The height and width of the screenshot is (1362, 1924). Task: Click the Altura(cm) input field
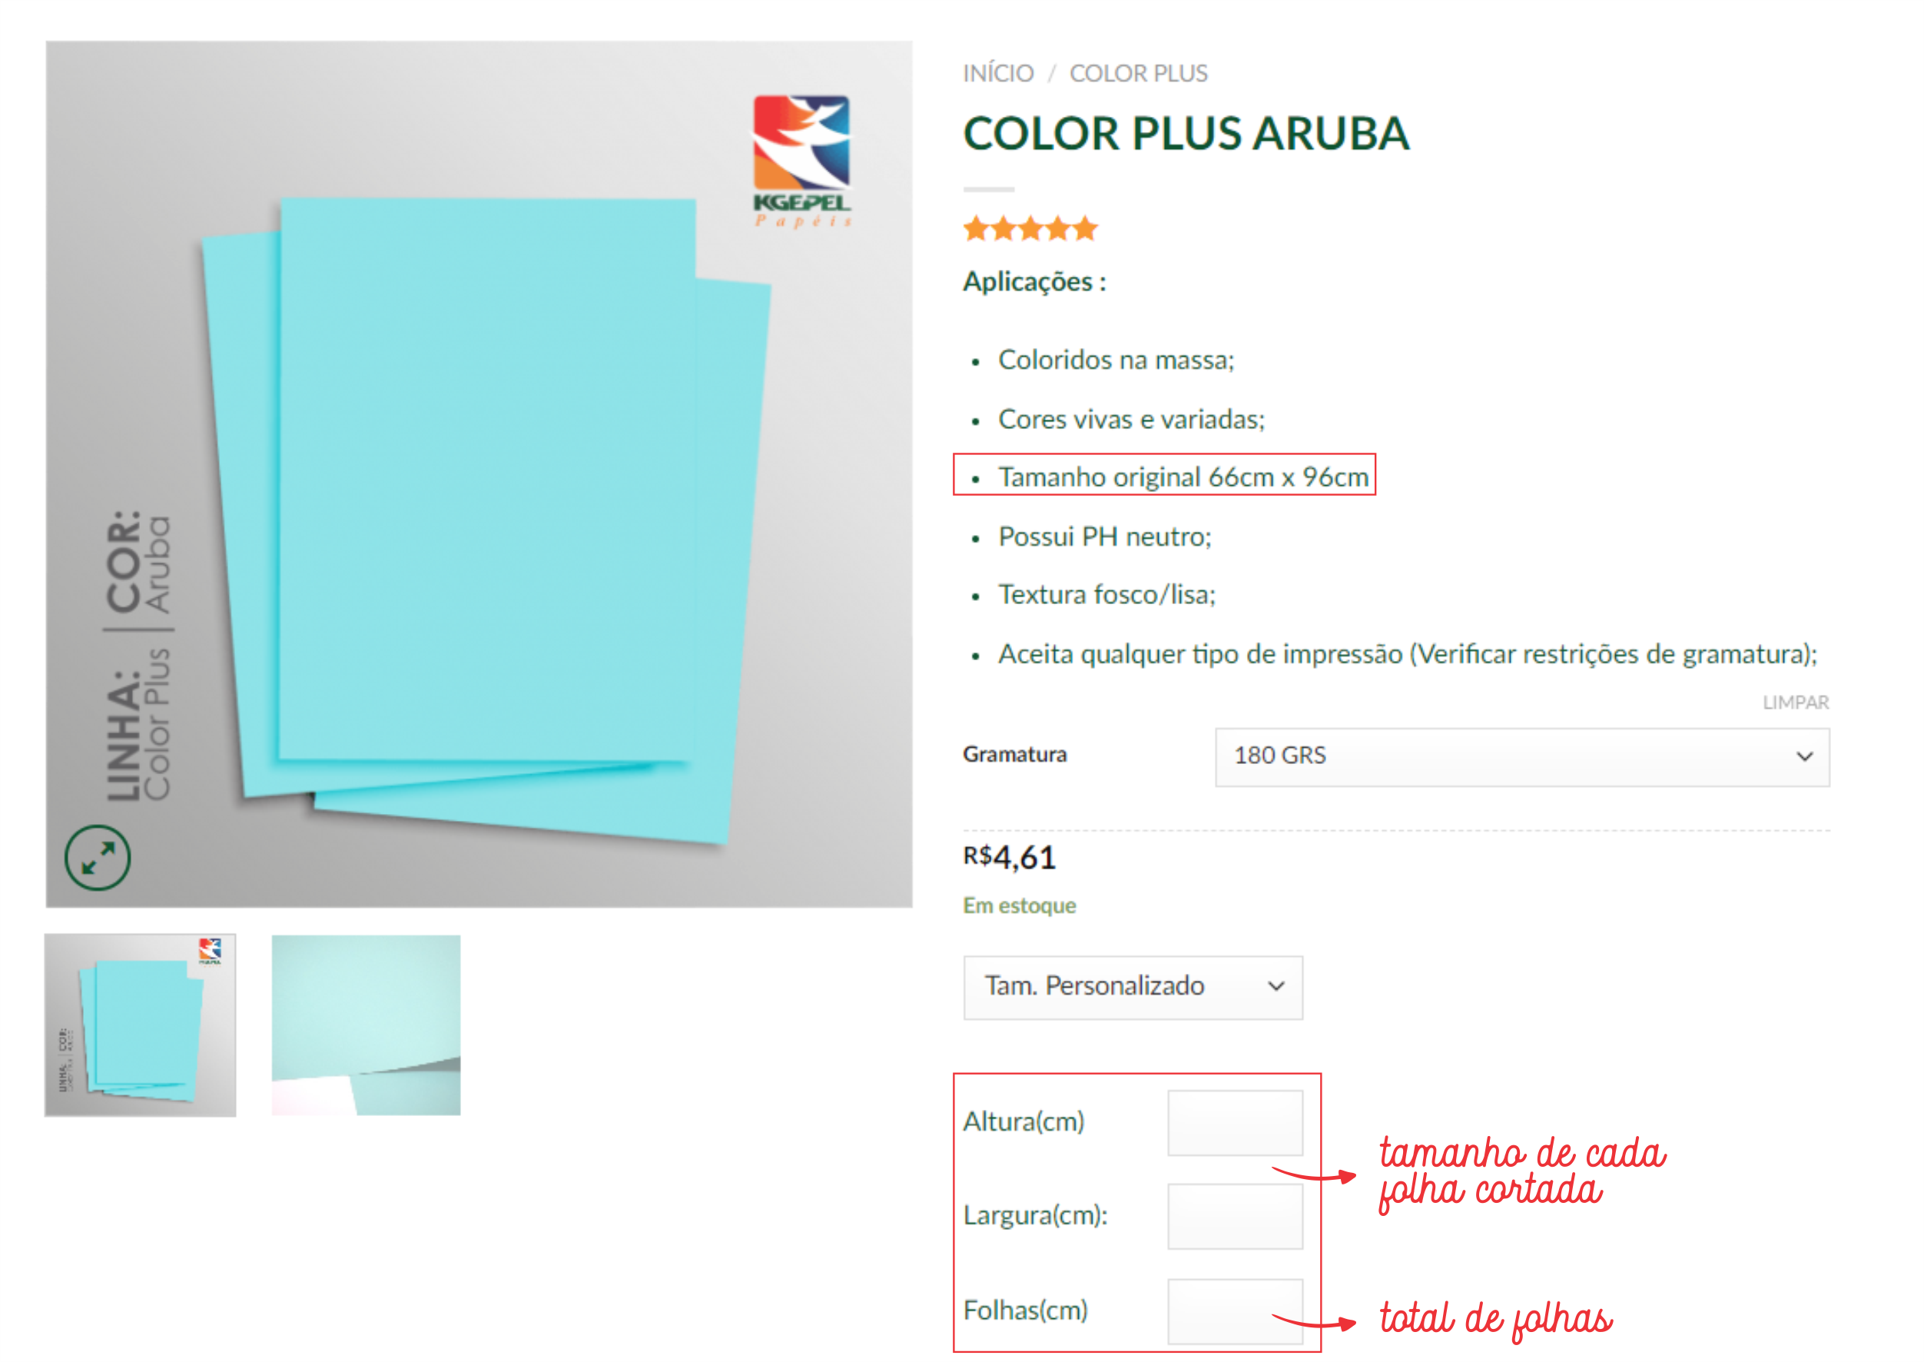[1235, 1122]
